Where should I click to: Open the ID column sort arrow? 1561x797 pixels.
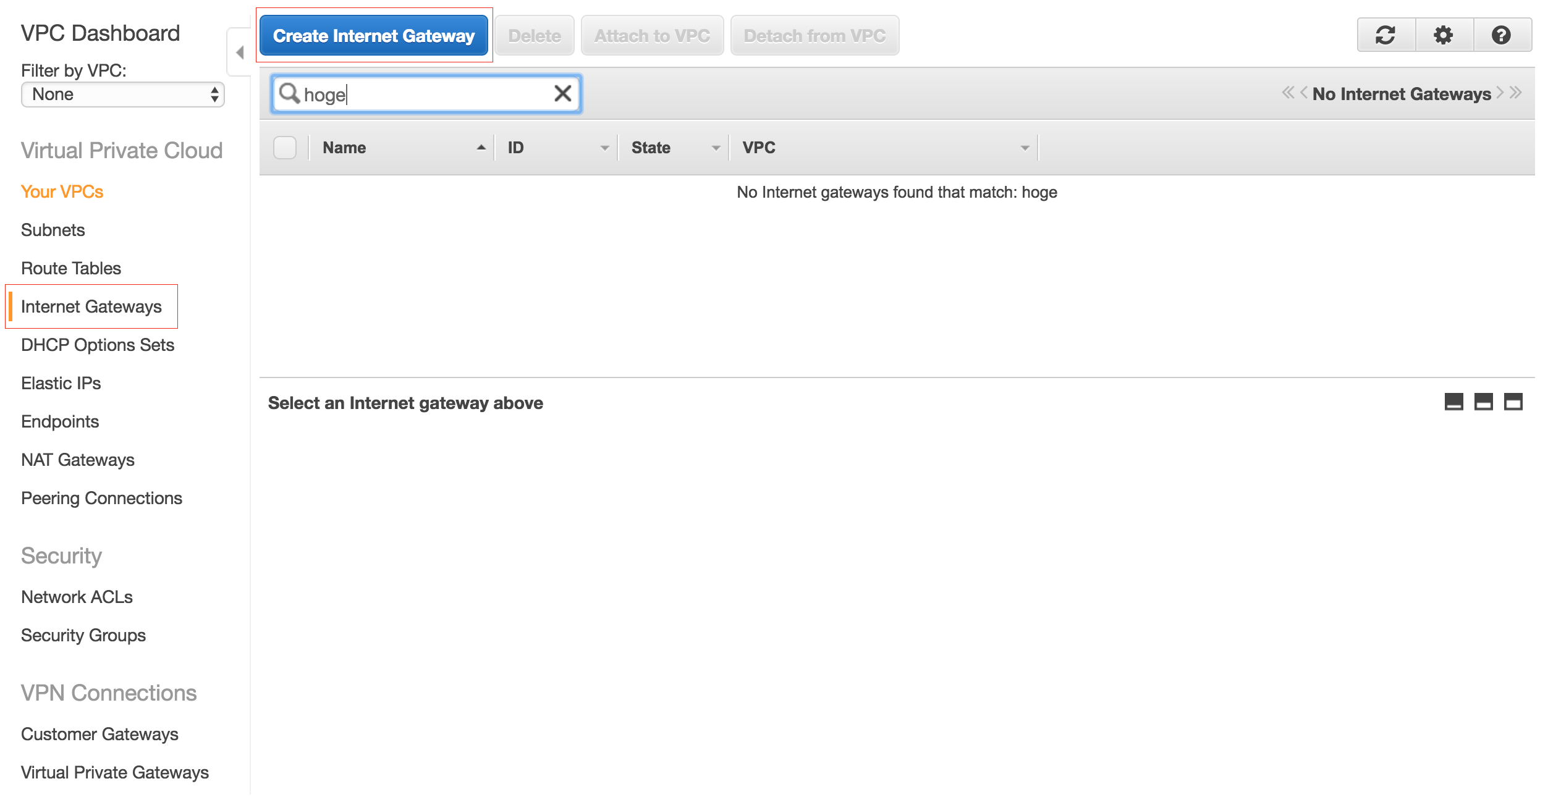tap(604, 148)
